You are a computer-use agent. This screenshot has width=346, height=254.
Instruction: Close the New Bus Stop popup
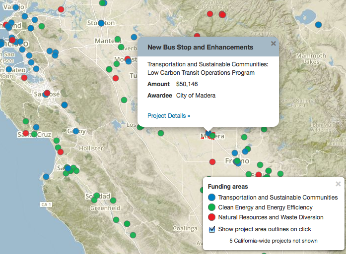pos(273,44)
